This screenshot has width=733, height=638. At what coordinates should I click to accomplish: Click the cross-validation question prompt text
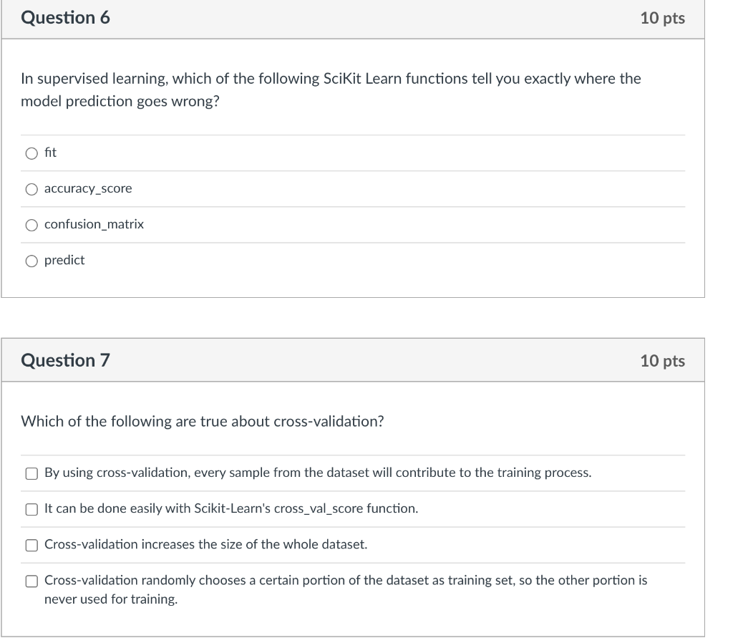(203, 422)
